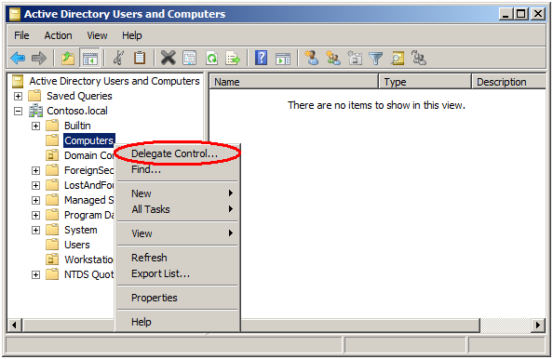Click the horizontal scrollbar thumb
Image resolution: width=553 pixels, height=359 pixels.
point(250,325)
